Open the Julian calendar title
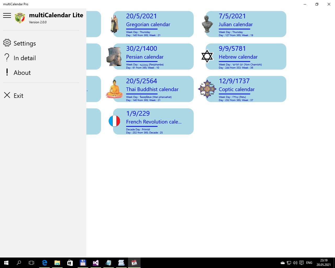 [x=236, y=24]
